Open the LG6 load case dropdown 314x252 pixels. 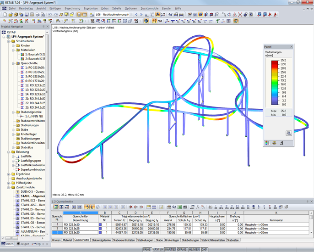pos(131,14)
